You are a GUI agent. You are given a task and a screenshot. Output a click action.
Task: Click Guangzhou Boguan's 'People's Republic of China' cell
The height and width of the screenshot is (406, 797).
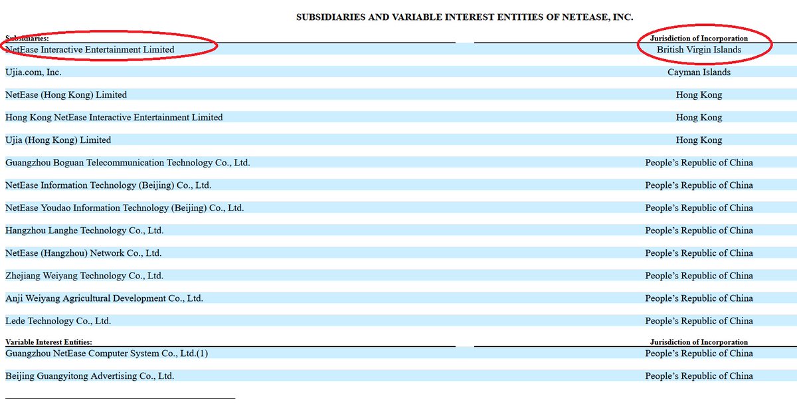(699, 162)
